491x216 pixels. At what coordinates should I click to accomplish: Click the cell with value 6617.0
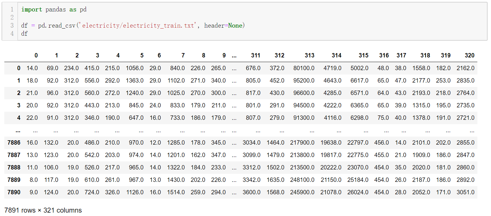pyautogui.click(x=359, y=80)
